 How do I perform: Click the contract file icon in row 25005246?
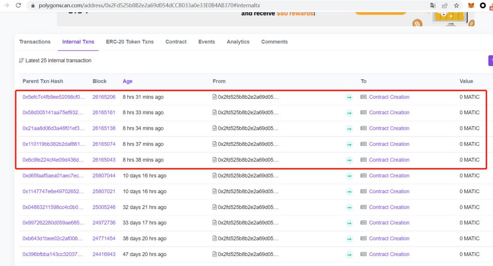point(215,207)
